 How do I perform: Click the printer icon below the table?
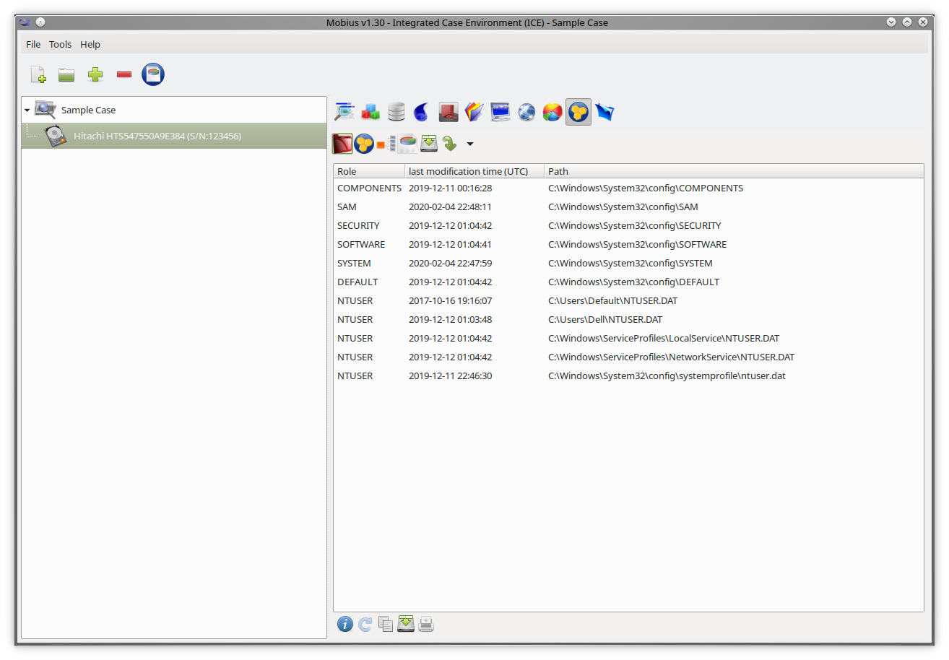point(426,624)
